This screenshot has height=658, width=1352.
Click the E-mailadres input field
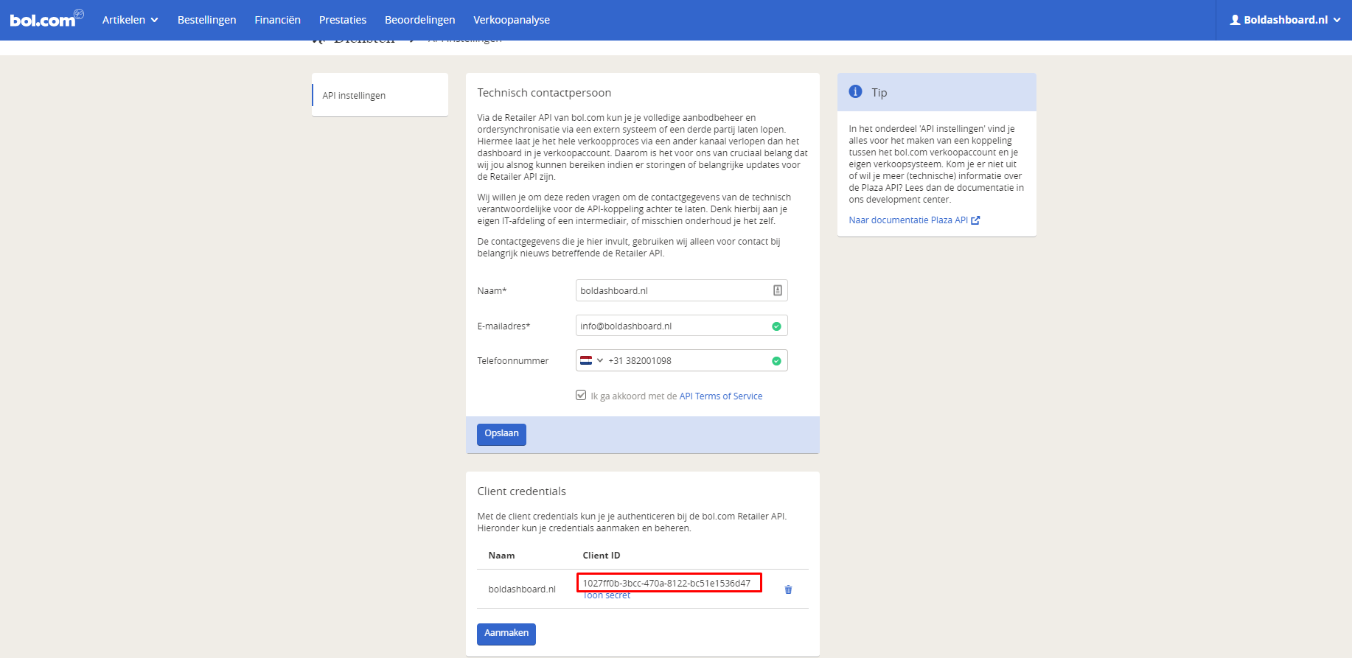click(671, 326)
